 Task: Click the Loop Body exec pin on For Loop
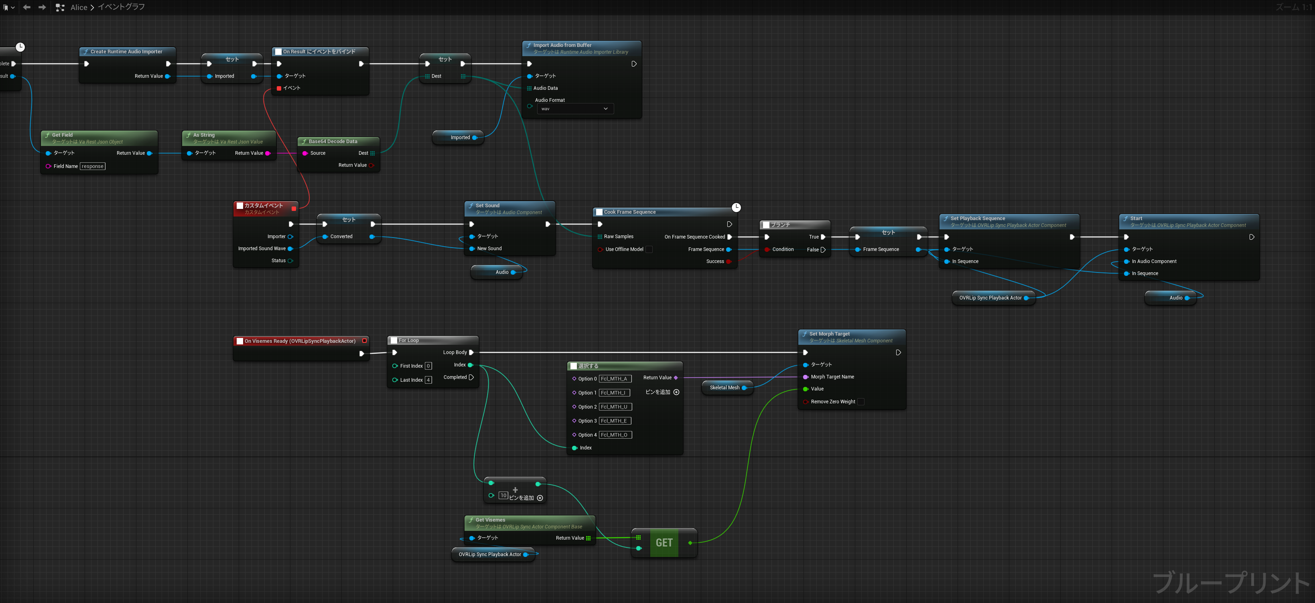tap(471, 352)
